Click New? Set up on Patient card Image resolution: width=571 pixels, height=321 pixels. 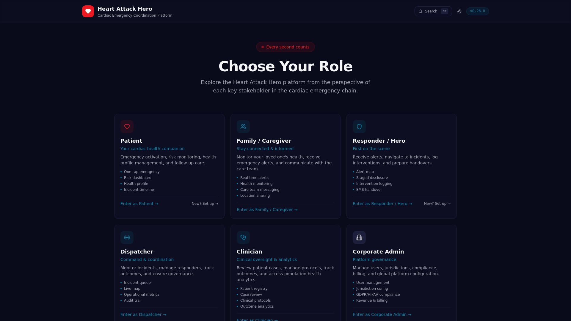205,204
